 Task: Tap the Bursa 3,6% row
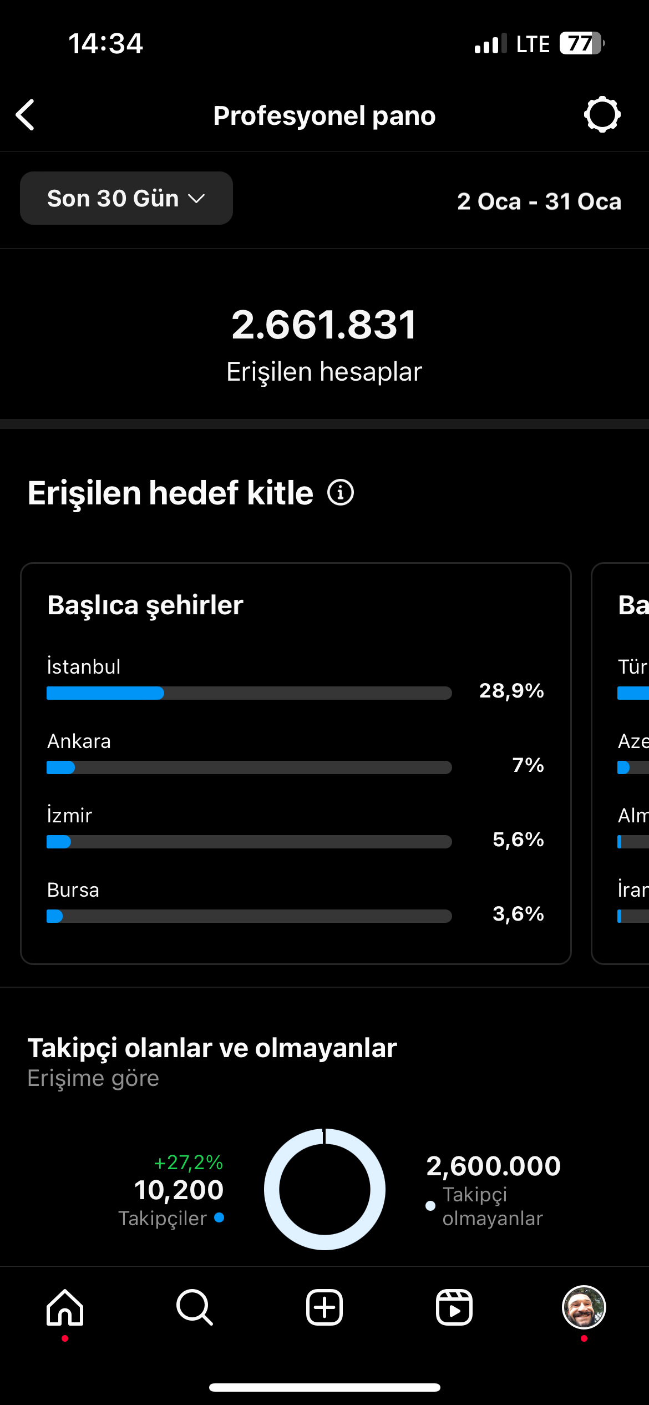[296, 902]
